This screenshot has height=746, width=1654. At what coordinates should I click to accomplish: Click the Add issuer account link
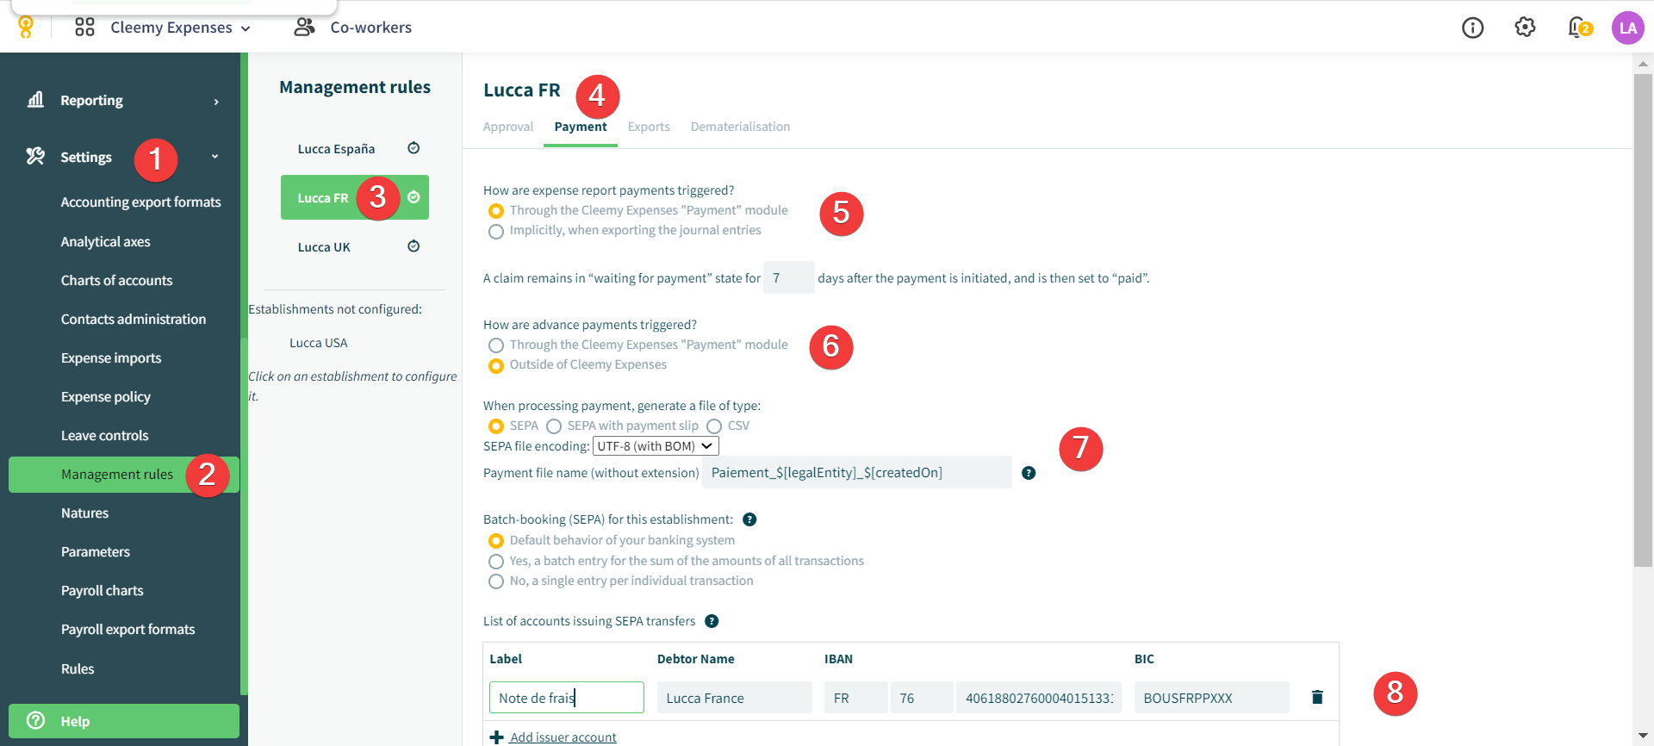click(x=563, y=737)
